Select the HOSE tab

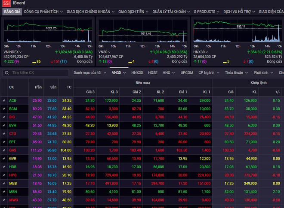[153, 73]
